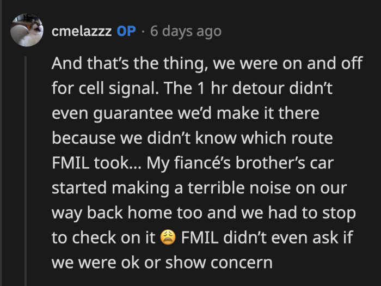Open the cmelazzz username link
381x286 pixels.
tap(82, 31)
